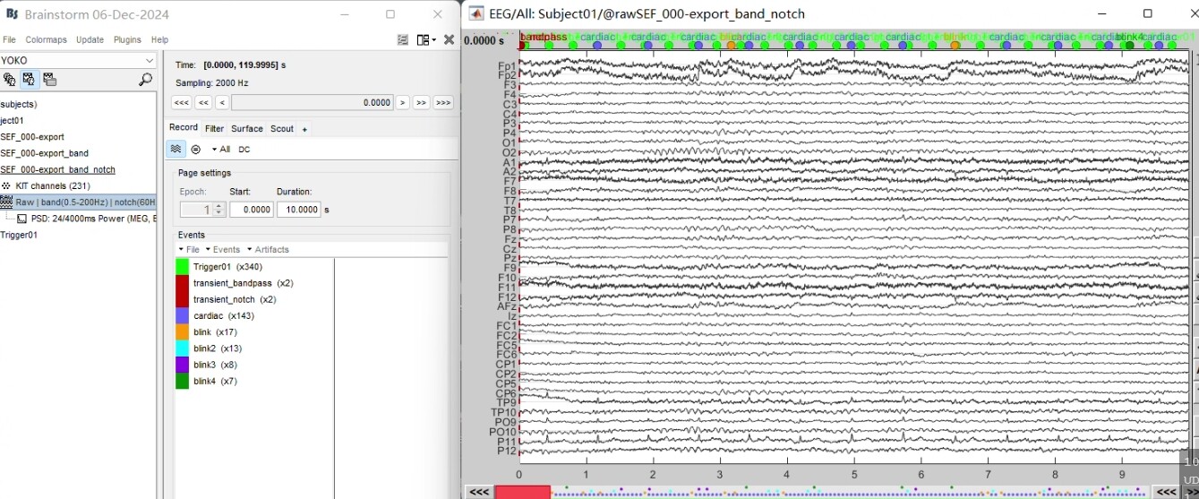Select the Record tab
This screenshot has height=499, width=1199.
184,128
